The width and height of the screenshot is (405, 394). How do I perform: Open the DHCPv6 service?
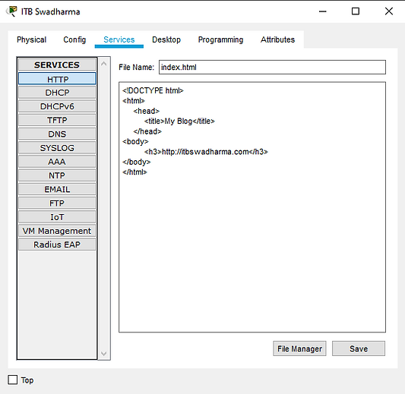click(x=57, y=106)
